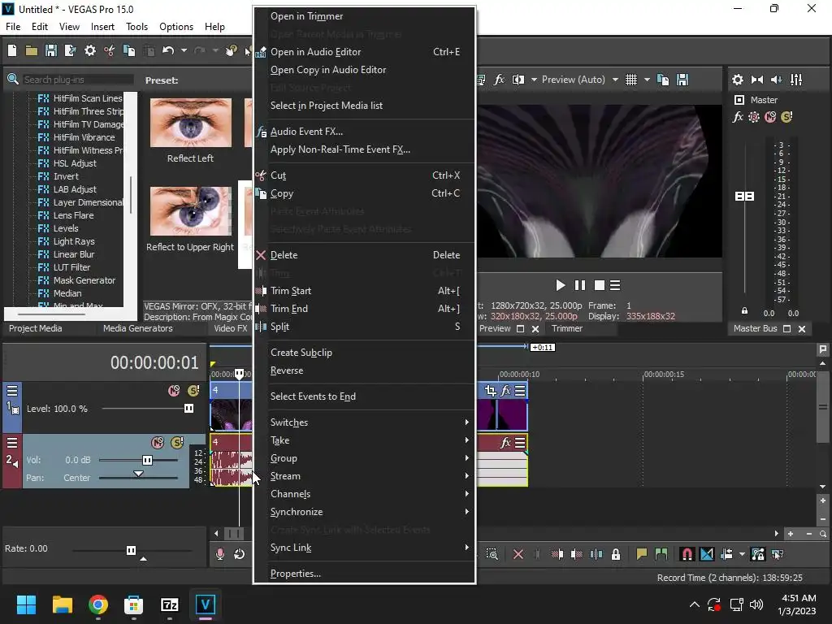
Task: Click the Search plug-ins field
Action: point(77,80)
